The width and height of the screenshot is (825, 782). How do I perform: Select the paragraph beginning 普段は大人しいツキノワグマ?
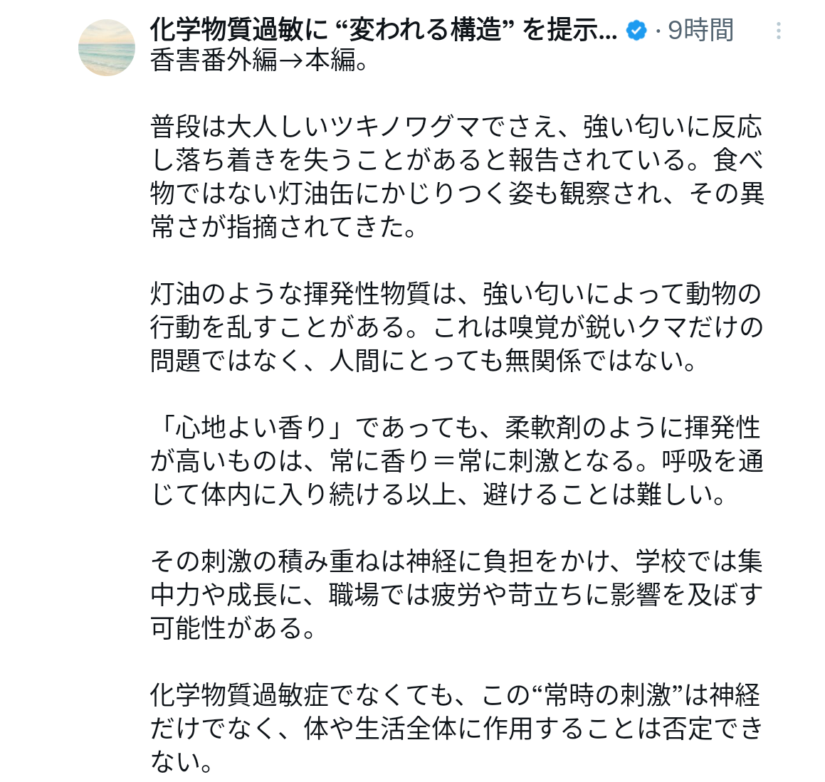pyautogui.click(x=457, y=176)
